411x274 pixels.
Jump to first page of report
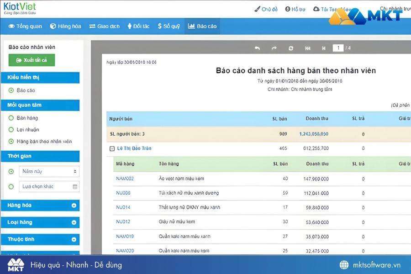coord(308,48)
